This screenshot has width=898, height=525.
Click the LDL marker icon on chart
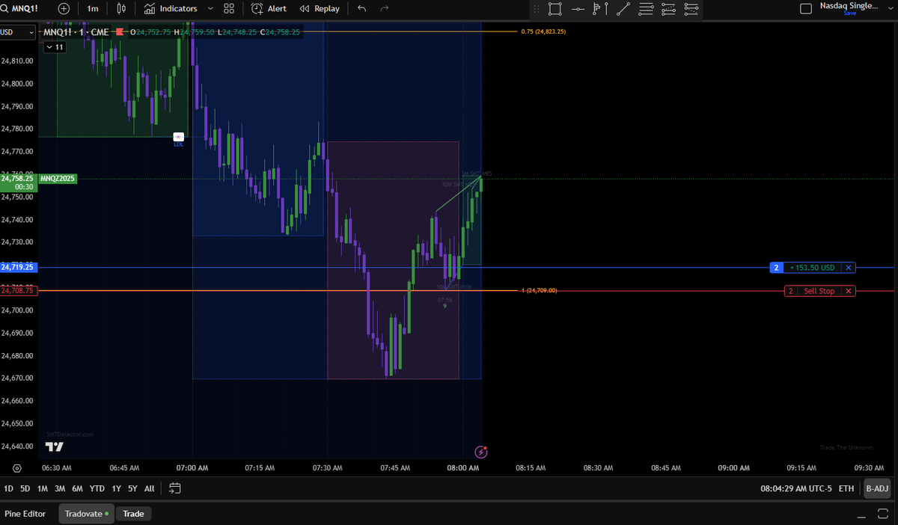click(x=179, y=137)
